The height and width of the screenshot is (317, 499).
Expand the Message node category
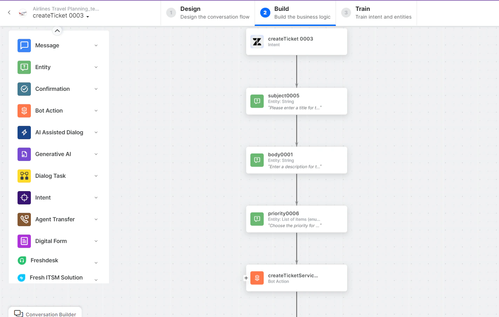[x=96, y=45]
